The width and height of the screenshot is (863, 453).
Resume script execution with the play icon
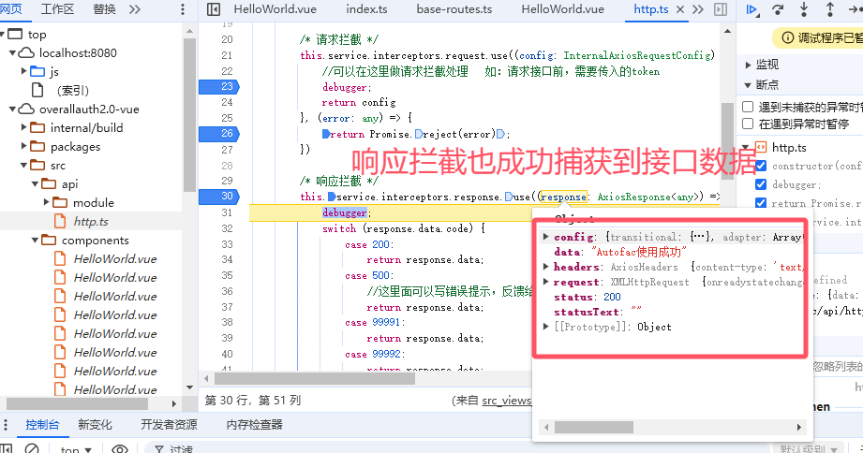tap(751, 9)
